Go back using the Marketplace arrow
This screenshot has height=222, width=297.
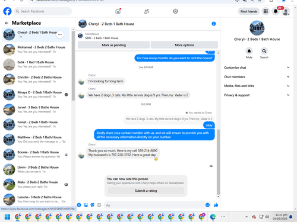(7, 23)
